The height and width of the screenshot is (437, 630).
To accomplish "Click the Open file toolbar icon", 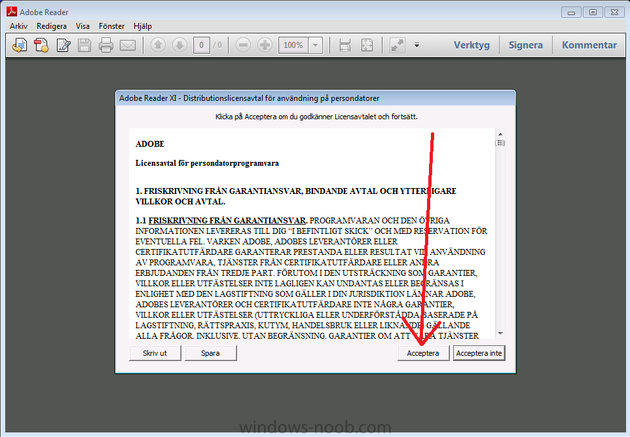I will click(20, 45).
